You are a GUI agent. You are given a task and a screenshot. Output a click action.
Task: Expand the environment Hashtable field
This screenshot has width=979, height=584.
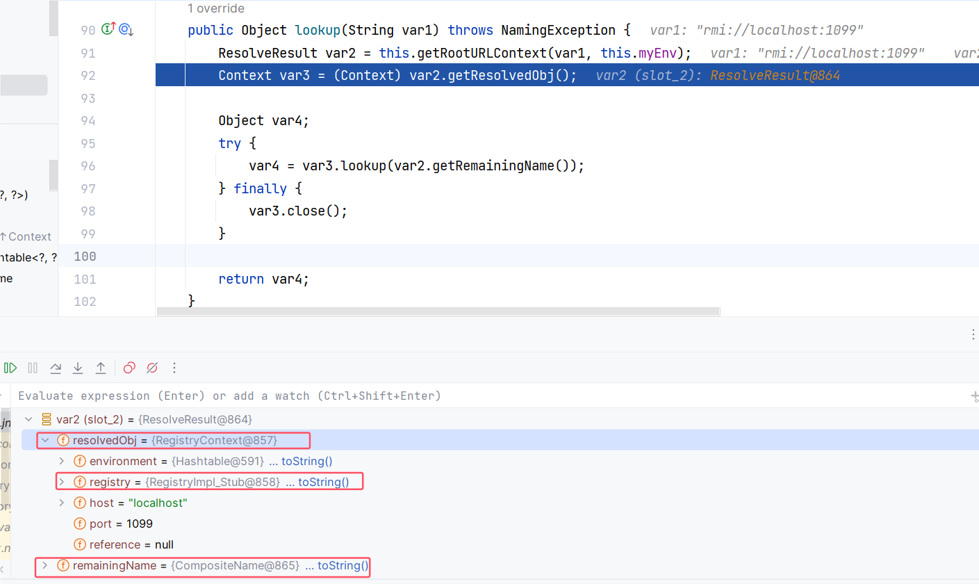[62, 461]
